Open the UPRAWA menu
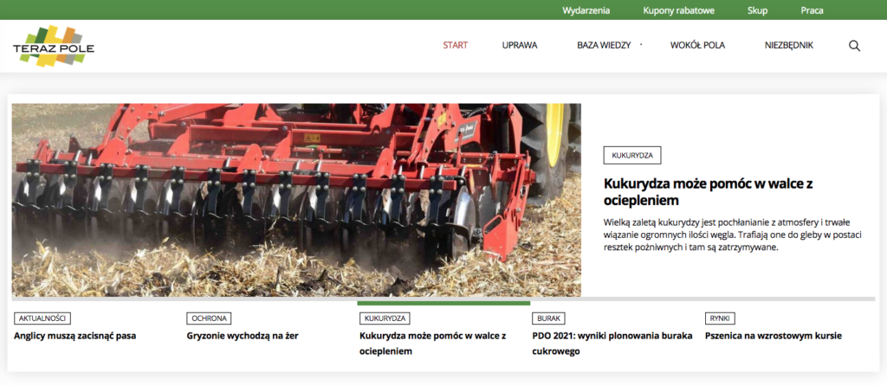887x386 pixels. [x=520, y=46]
